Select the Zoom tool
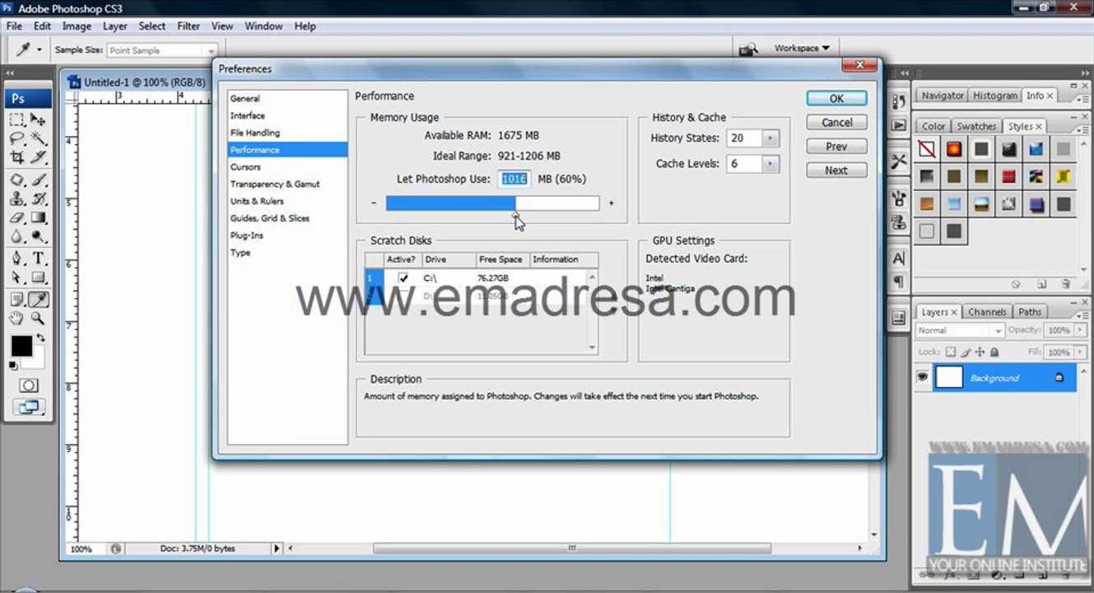Viewport: 1094px width, 593px height. coord(38,318)
